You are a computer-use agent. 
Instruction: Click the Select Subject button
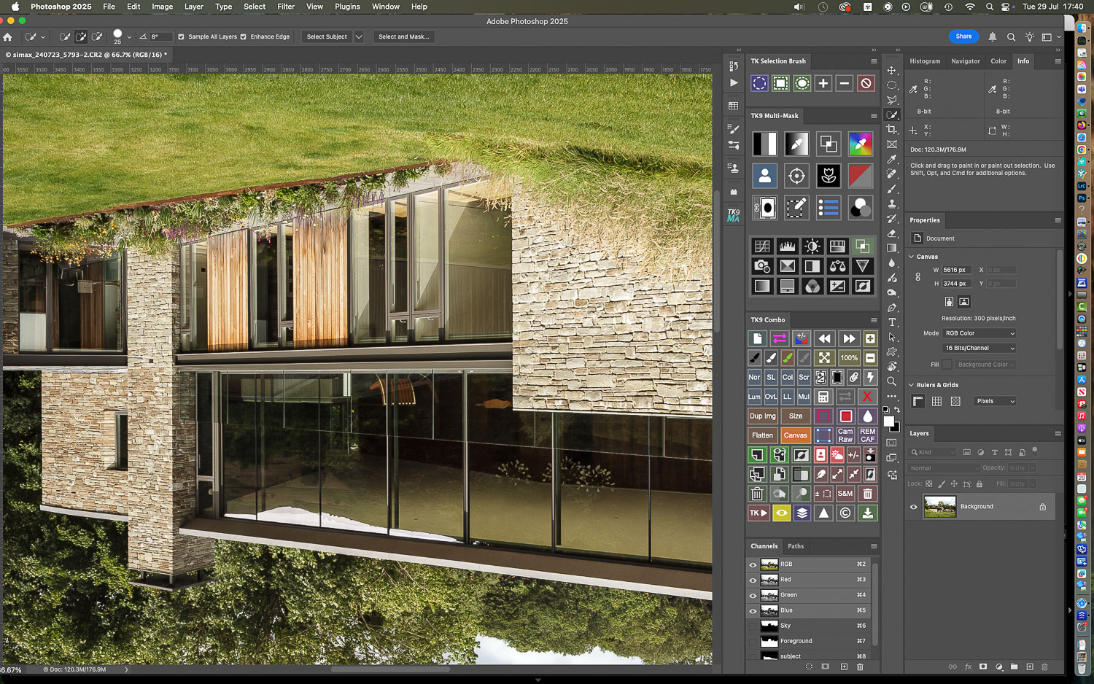tap(327, 36)
